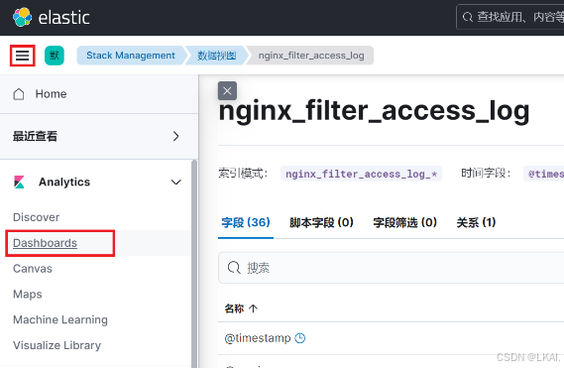Image resolution: width=564 pixels, height=368 pixels.
Task: Click the Analytics heading label
Action: [64, 182]
